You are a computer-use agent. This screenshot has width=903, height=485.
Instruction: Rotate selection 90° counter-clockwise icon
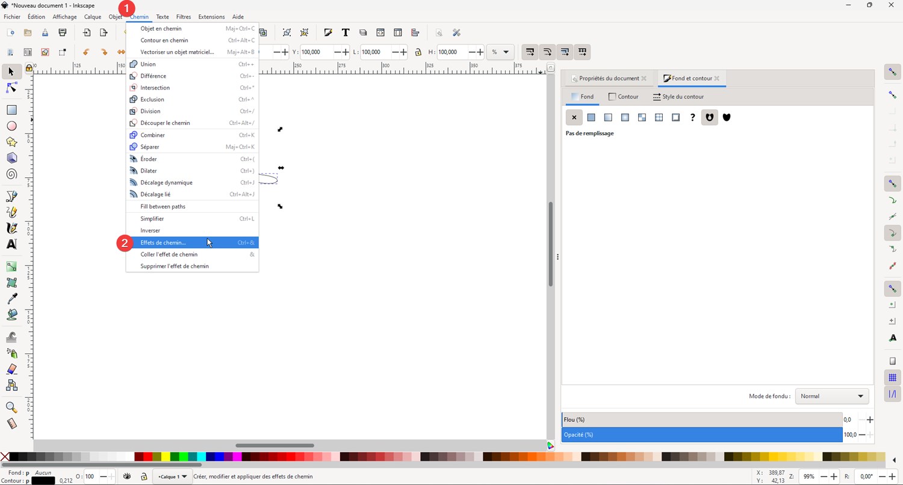[x=86, y=52]
